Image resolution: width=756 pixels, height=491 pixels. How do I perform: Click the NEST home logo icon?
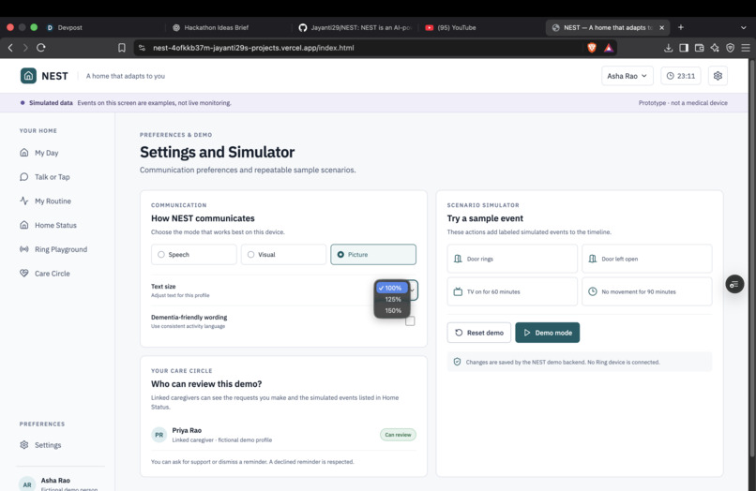click(28, 76)
